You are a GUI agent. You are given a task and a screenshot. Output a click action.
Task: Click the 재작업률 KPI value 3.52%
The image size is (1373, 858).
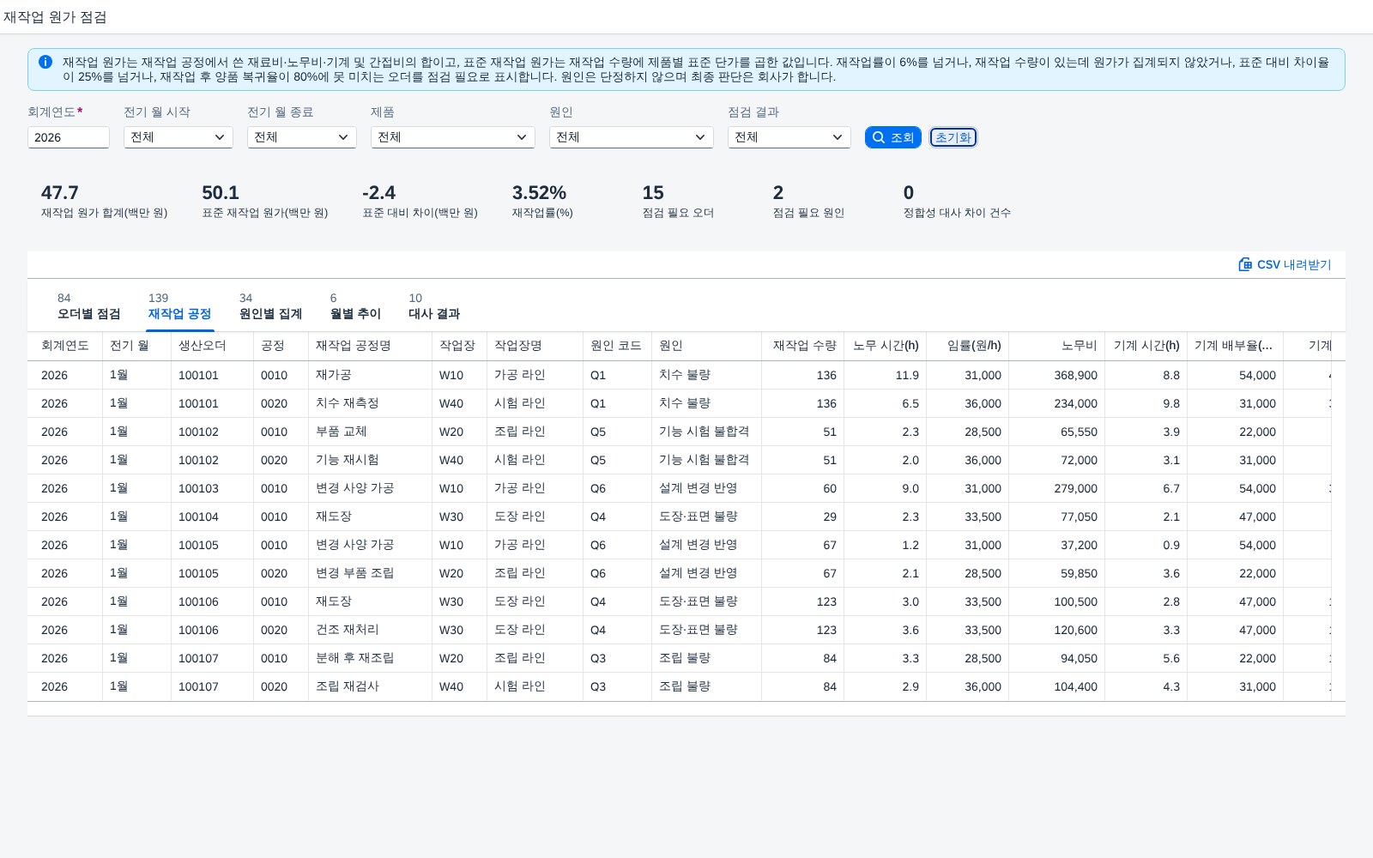(x=539, y=193)
